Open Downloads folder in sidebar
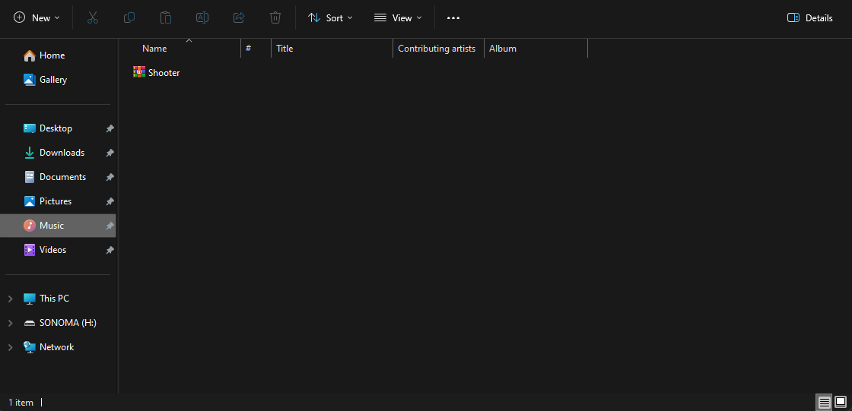Viewport: 852px width, 411px height. click(x=62, y=153)
